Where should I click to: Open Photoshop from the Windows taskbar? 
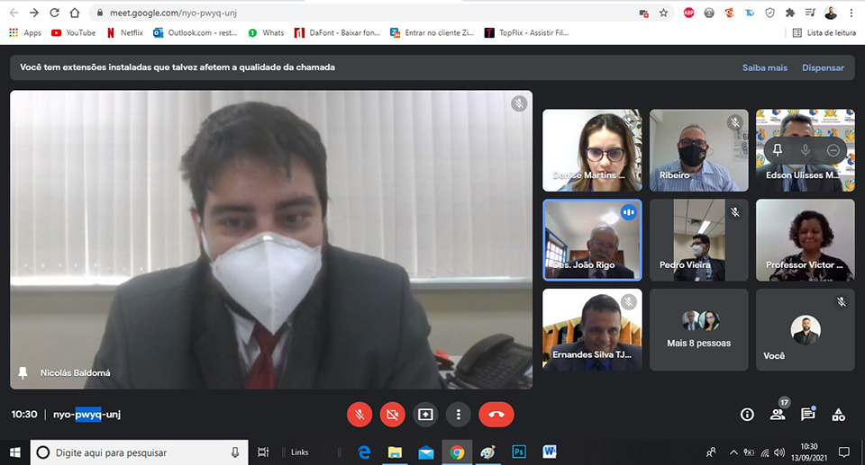click(x=519, y=452)
